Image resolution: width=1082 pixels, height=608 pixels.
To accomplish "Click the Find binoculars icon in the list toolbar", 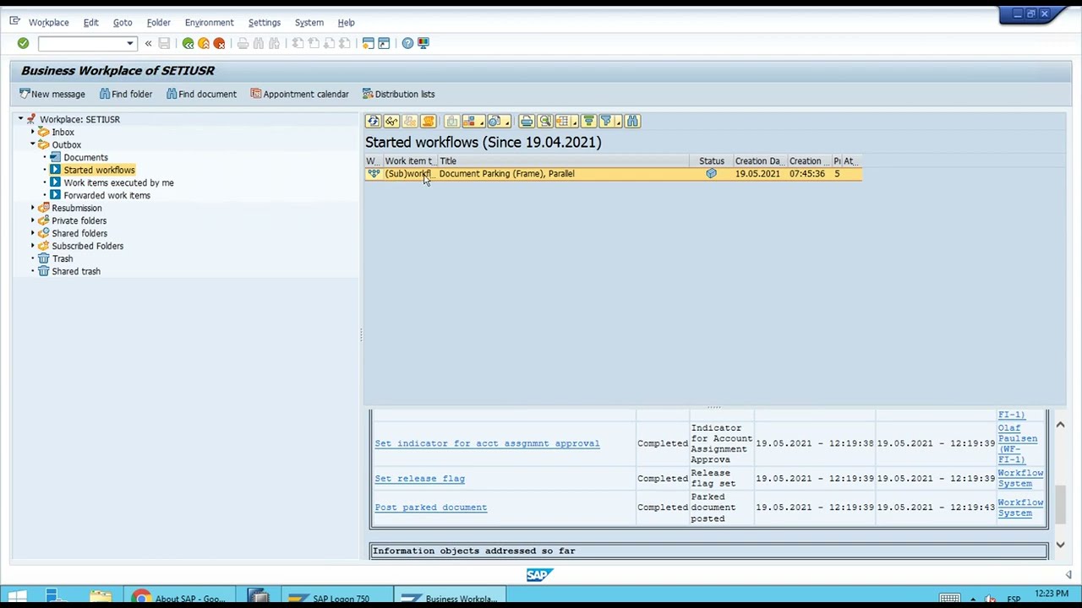I will (x=632, y=122).
